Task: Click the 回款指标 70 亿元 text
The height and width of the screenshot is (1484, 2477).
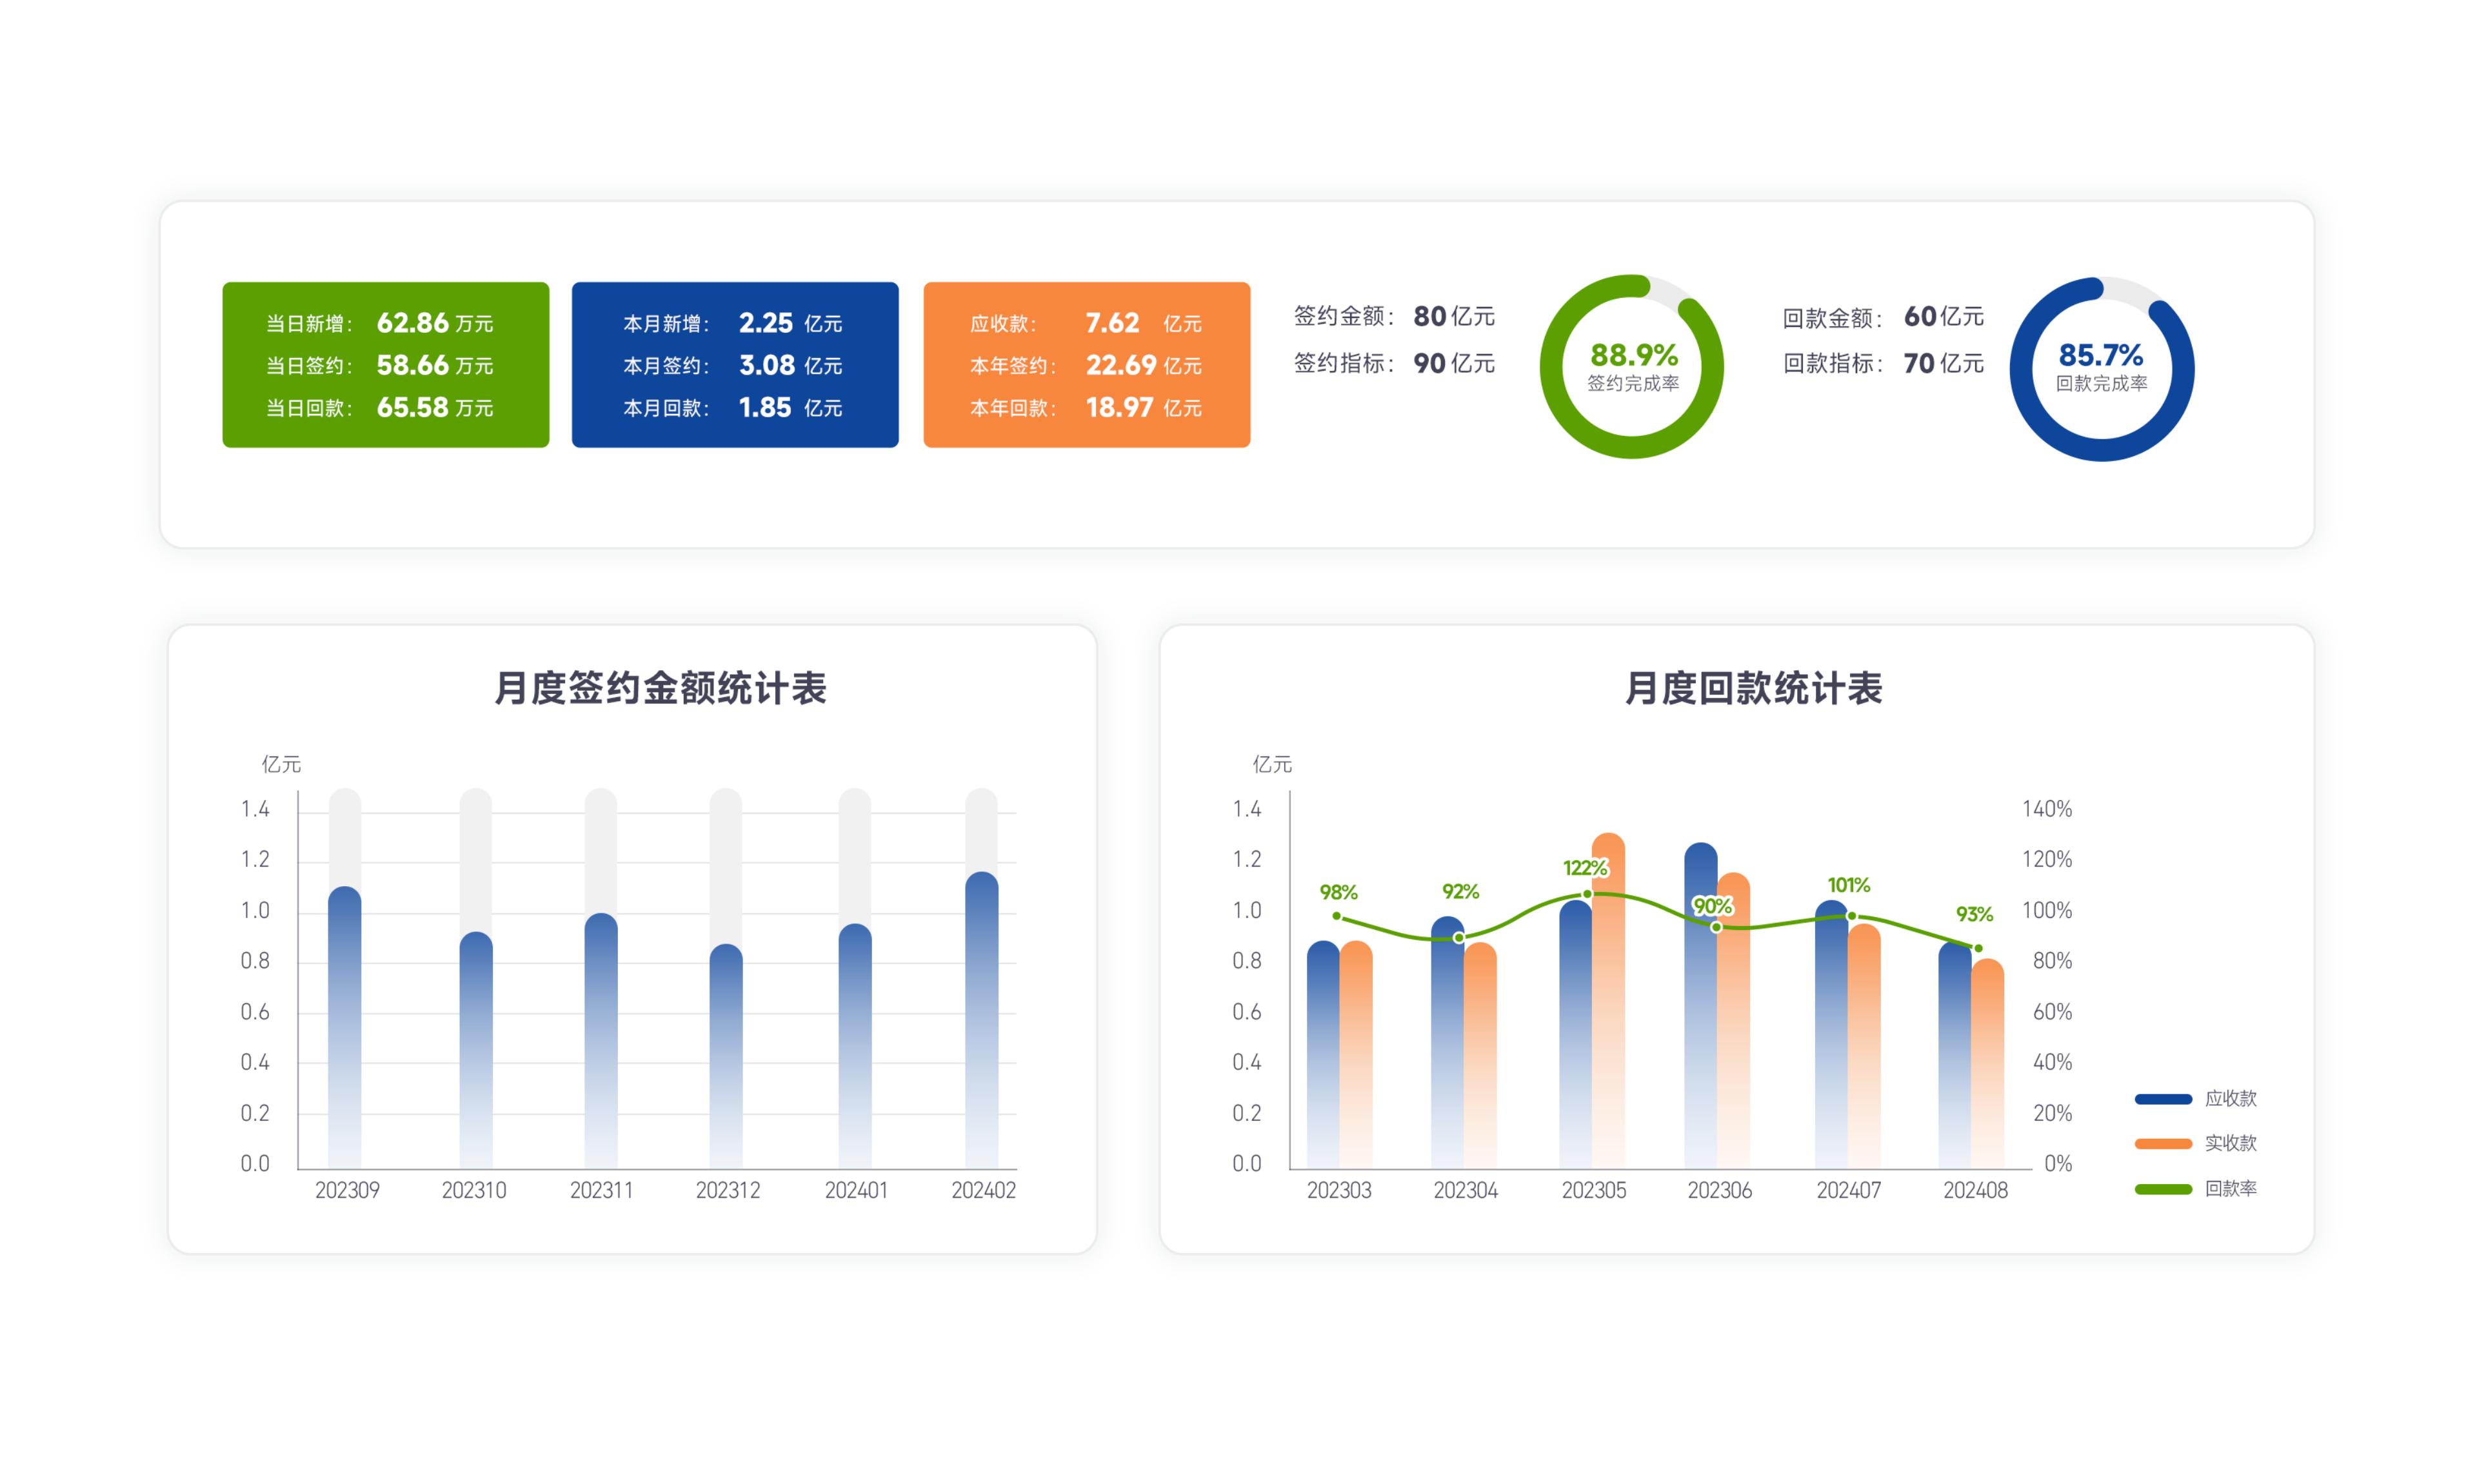Action: (x=1883, y=363)
